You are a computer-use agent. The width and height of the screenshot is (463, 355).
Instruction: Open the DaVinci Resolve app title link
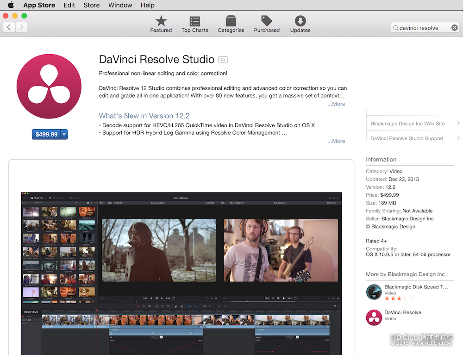[403, 312]
